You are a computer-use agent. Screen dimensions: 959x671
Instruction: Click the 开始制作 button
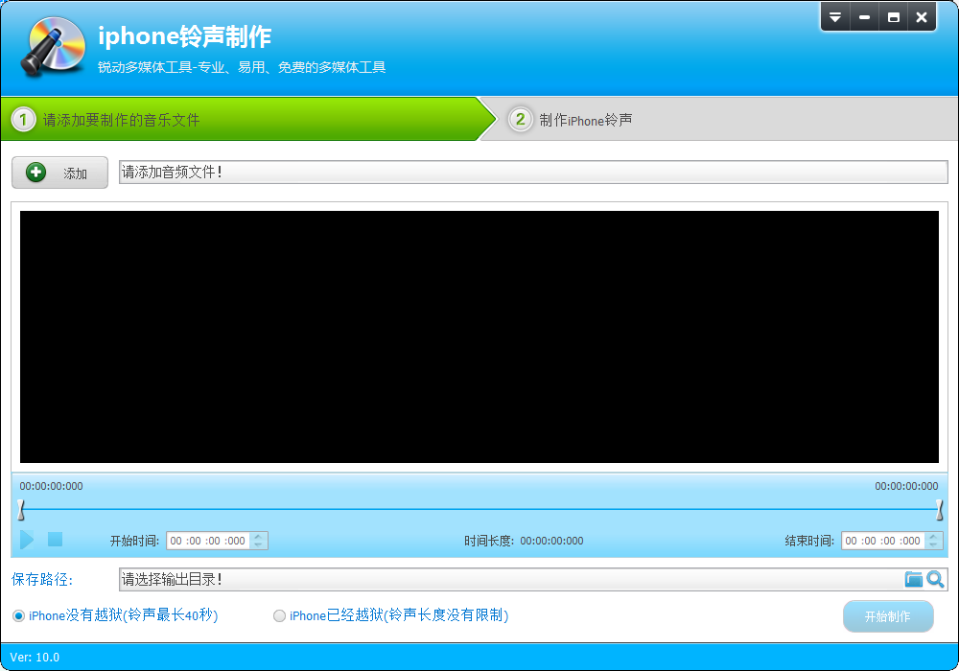tap(887, 616)
